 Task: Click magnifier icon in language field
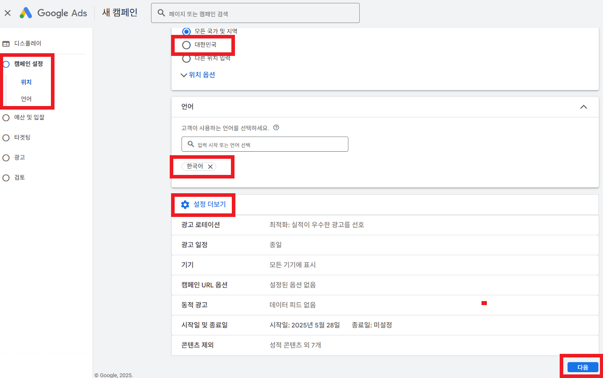[191, 144]
